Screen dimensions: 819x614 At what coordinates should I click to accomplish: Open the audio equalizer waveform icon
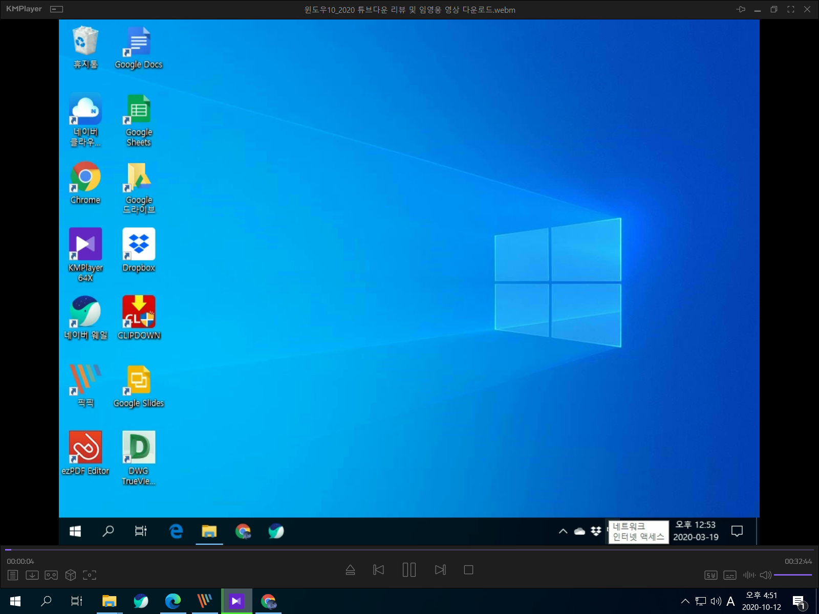point(749,575)
